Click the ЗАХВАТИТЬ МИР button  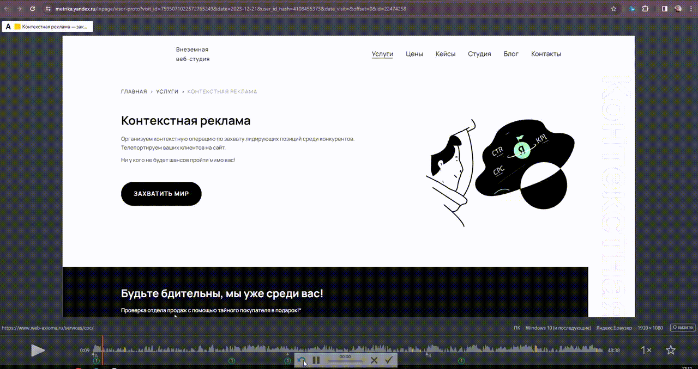point(161,193)
